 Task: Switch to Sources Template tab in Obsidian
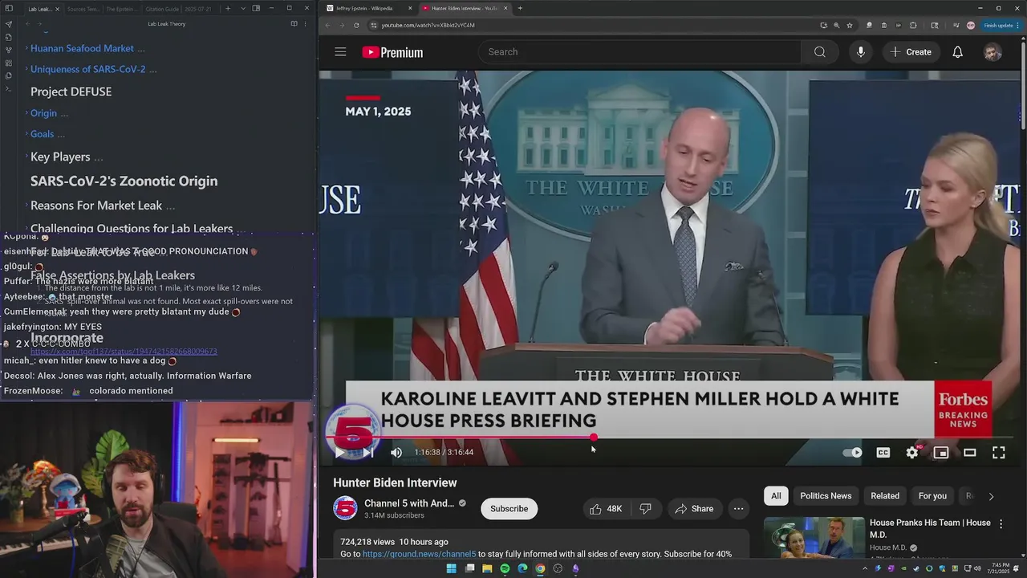coord(83,9)
